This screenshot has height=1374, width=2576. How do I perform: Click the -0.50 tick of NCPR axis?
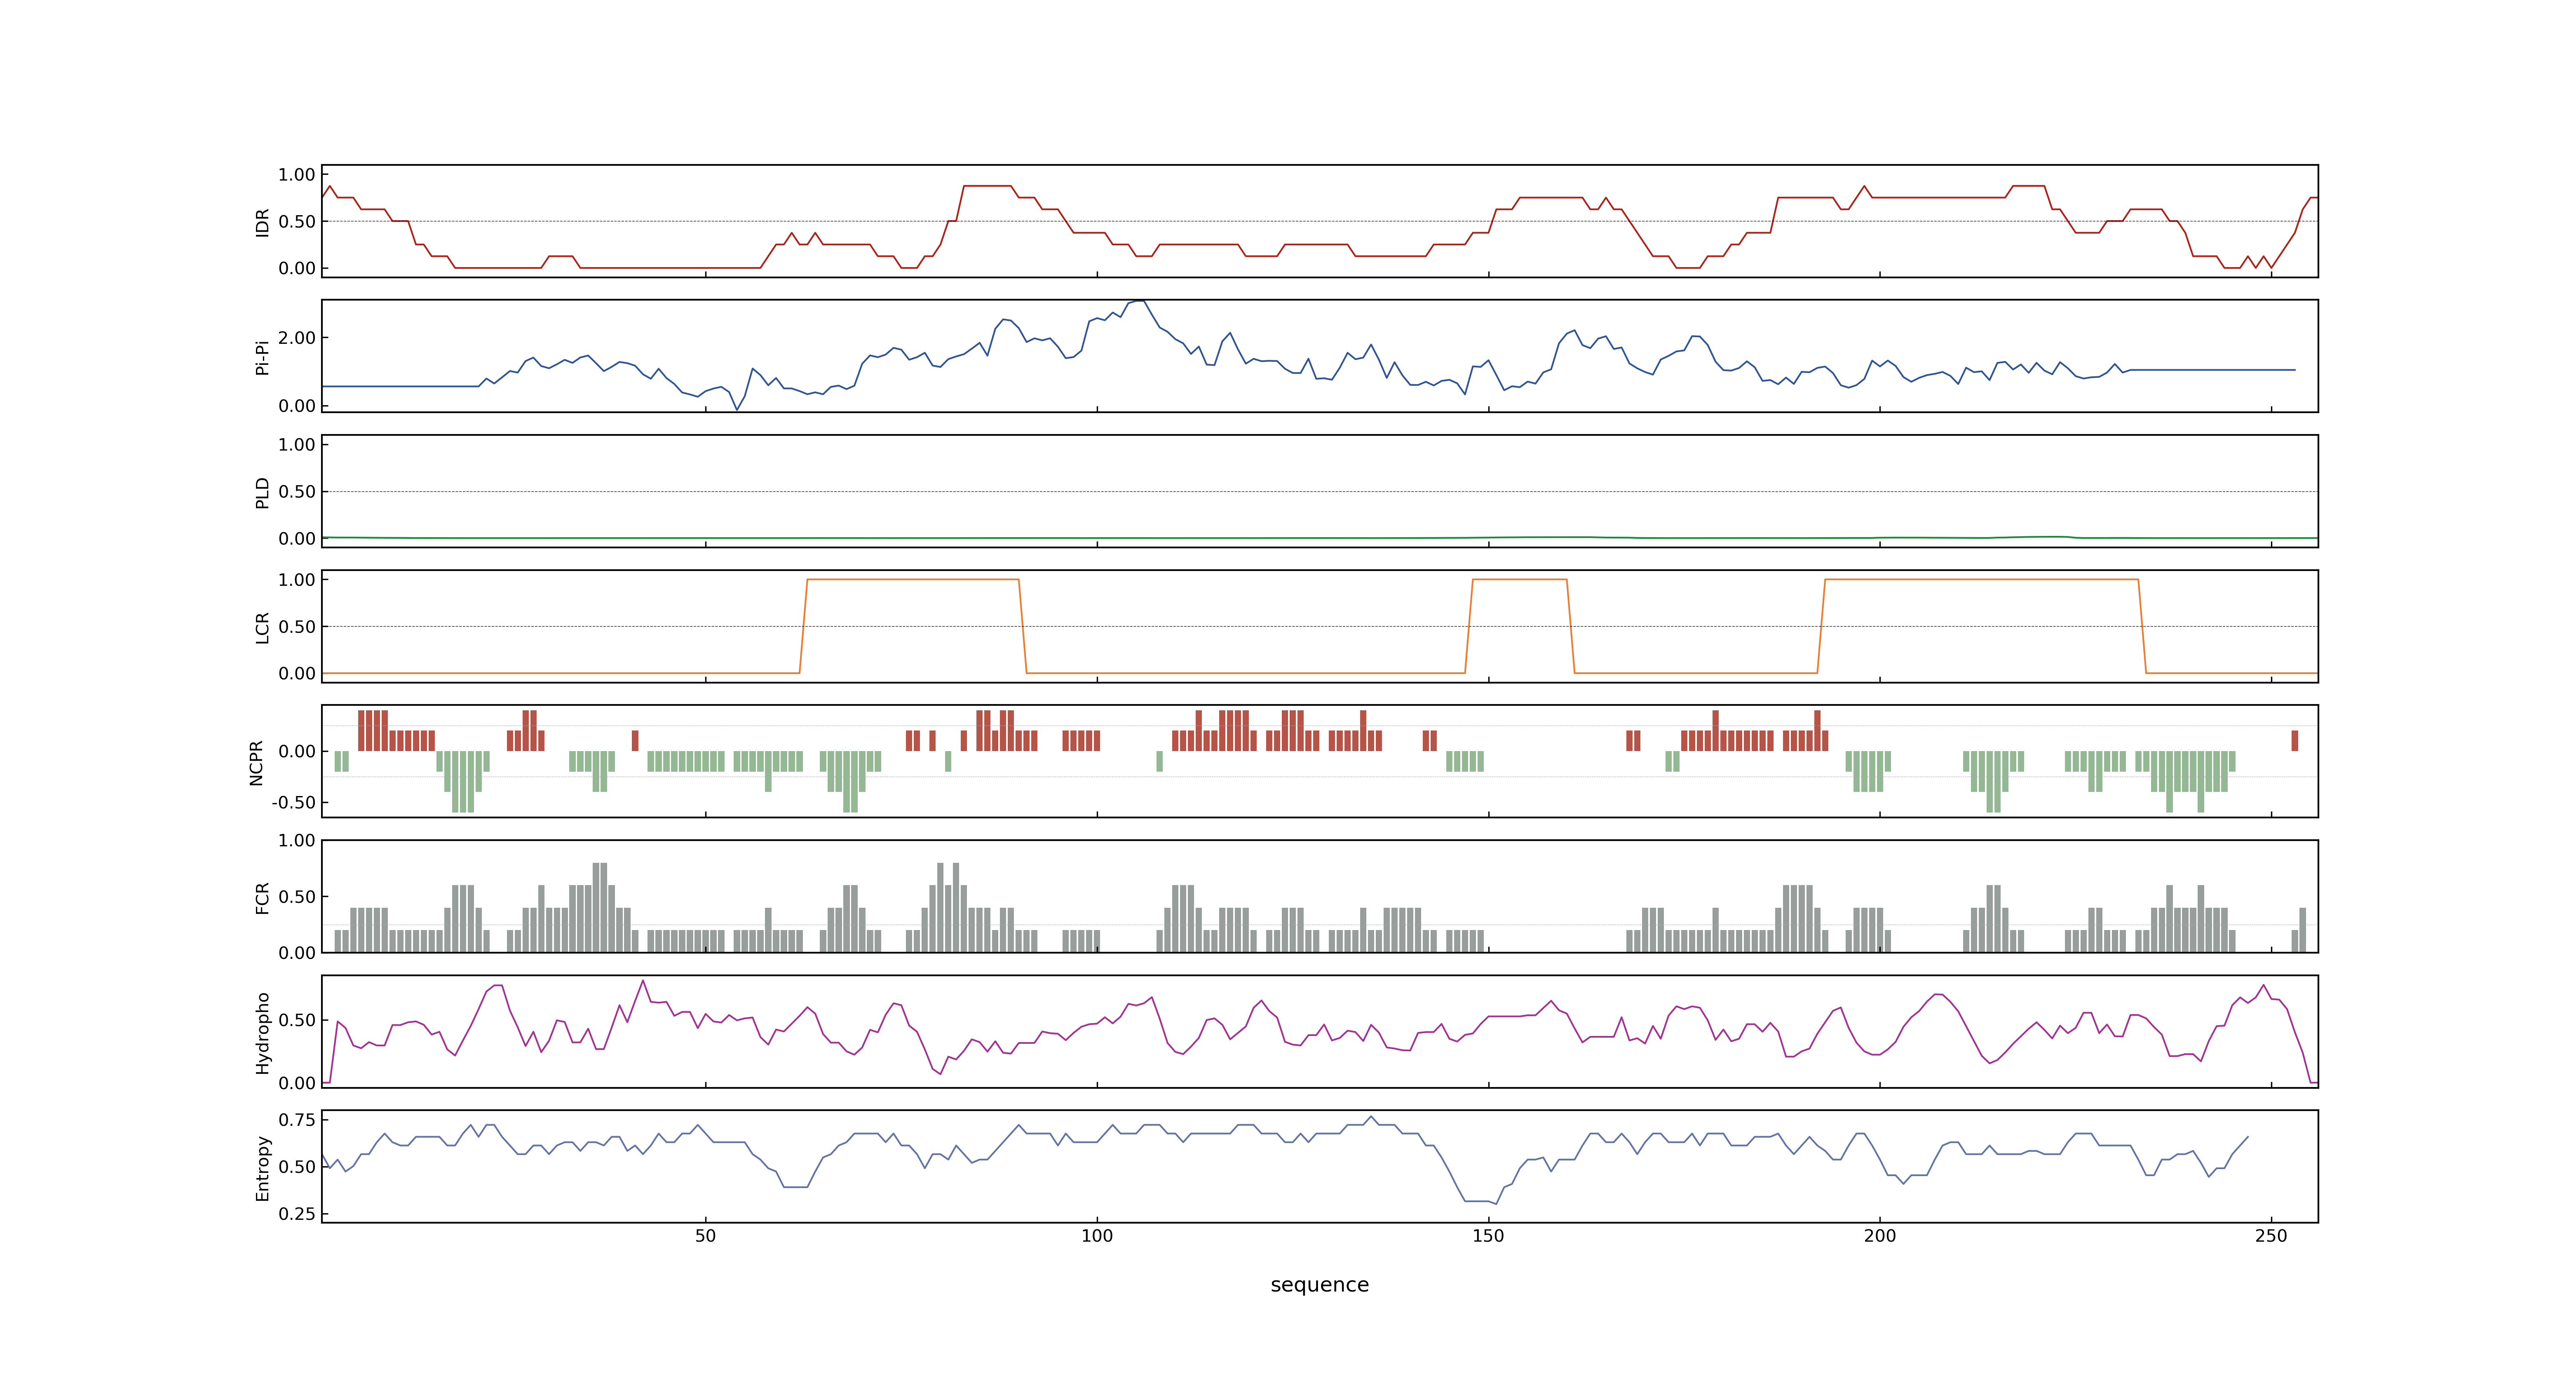pos(293,803)
